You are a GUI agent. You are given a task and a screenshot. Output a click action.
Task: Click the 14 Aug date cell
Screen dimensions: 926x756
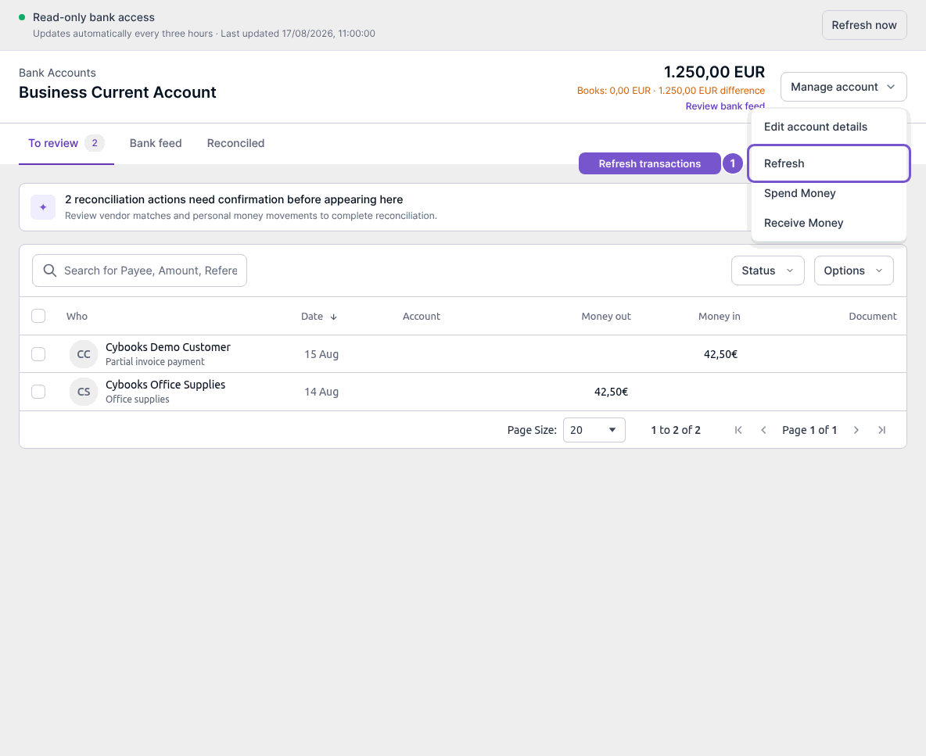point(321,392)
